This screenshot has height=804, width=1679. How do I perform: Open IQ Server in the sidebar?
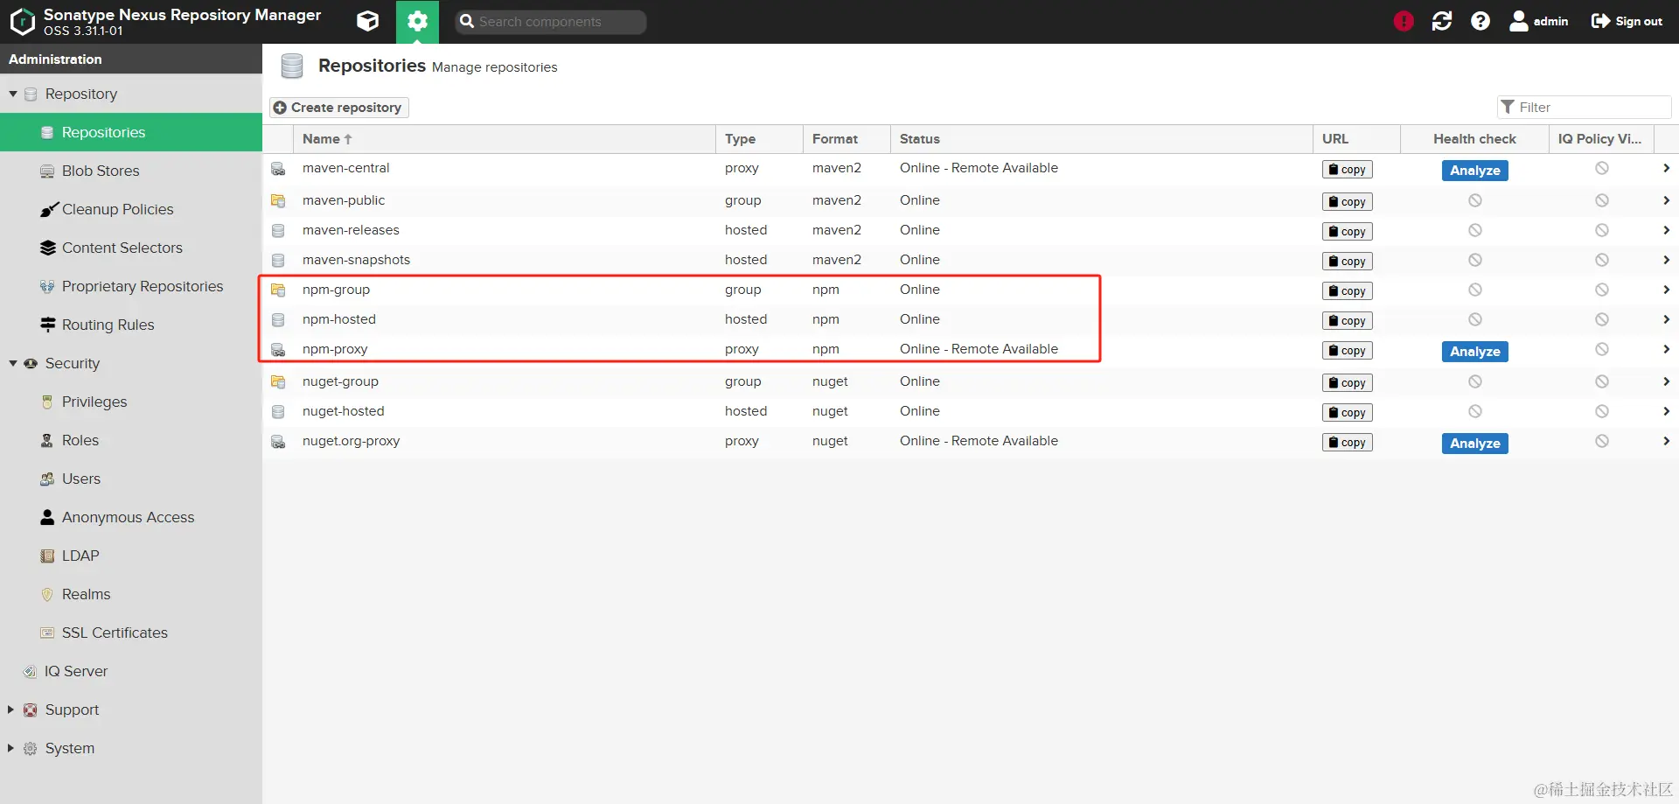coord(131,671)
